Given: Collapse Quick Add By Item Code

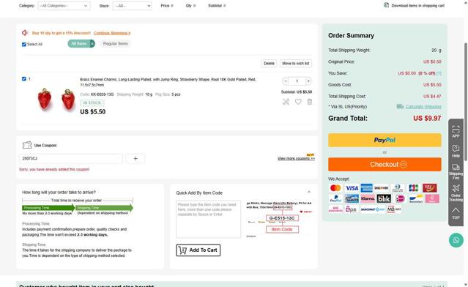Looking at the screenshot, I should [x=309, y=193].
